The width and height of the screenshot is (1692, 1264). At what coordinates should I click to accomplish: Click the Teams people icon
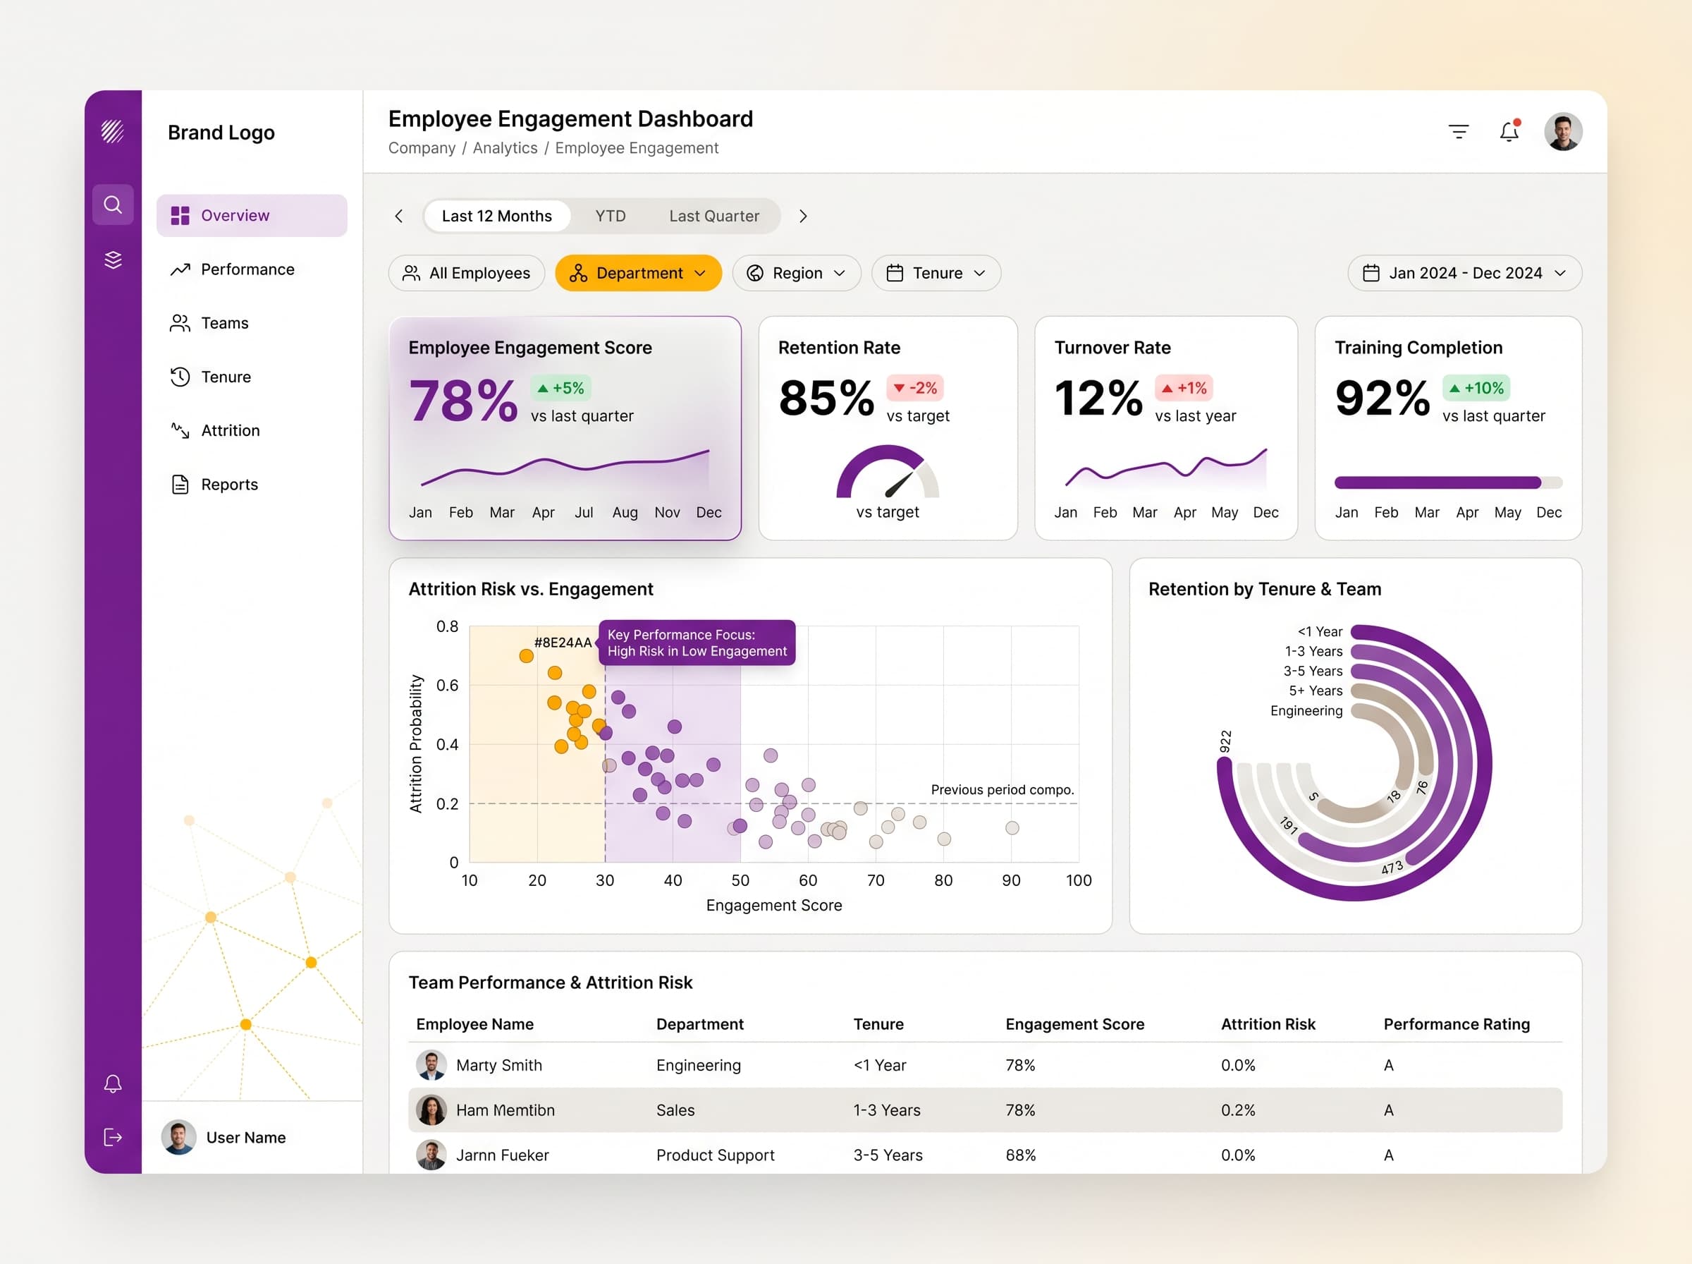180,323
